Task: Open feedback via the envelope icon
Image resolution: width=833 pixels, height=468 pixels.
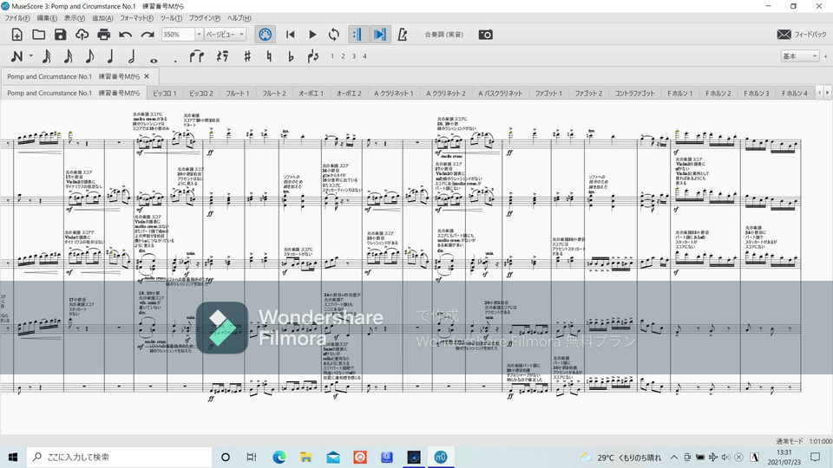Action: pos(784,35)
